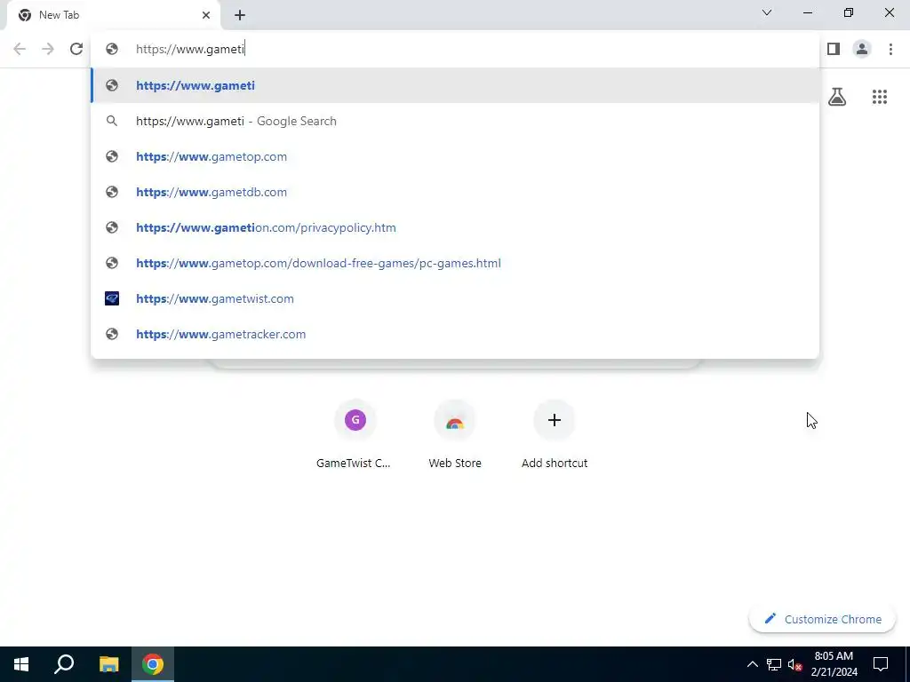Click the browser Back arrow

20,49
